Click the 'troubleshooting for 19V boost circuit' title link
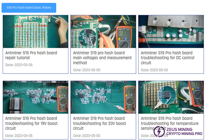 (x=31, y=123)
